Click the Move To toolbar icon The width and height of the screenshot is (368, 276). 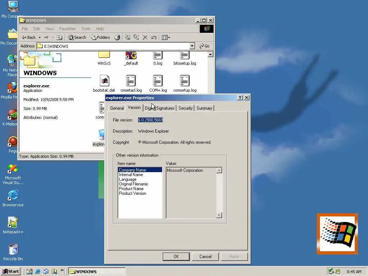pos(128,37)
